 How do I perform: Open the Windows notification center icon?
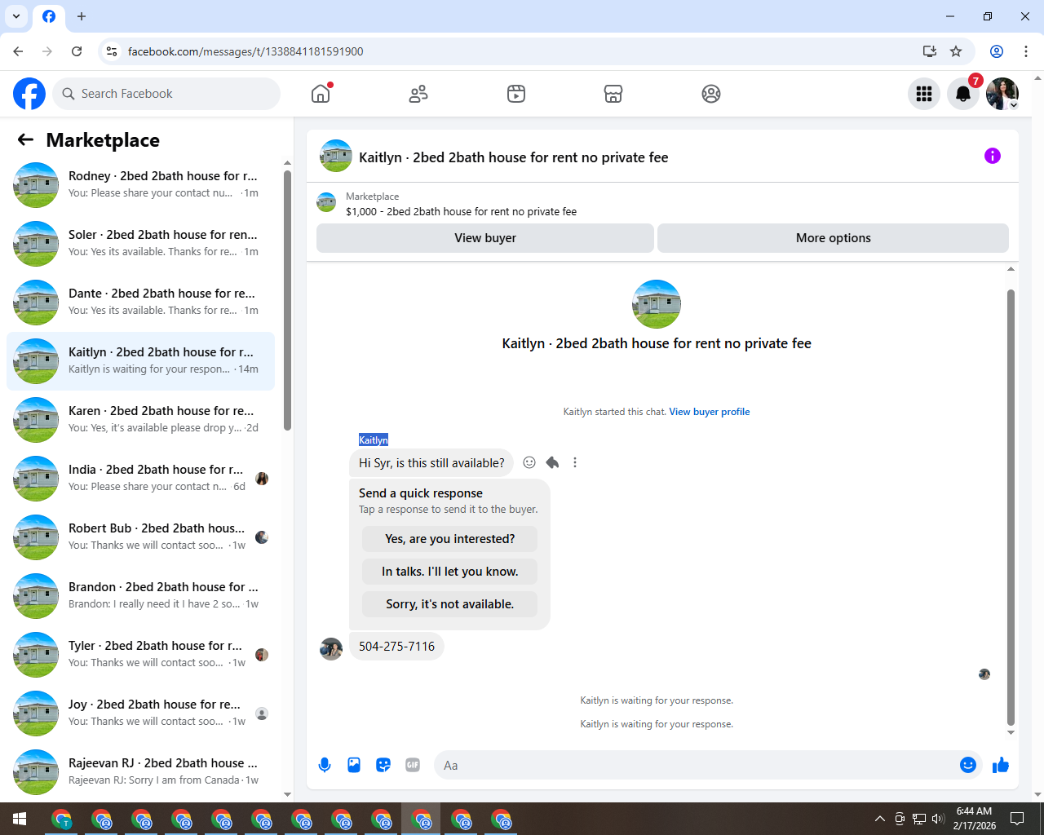pyautogui.click(x=1017, y=819)
